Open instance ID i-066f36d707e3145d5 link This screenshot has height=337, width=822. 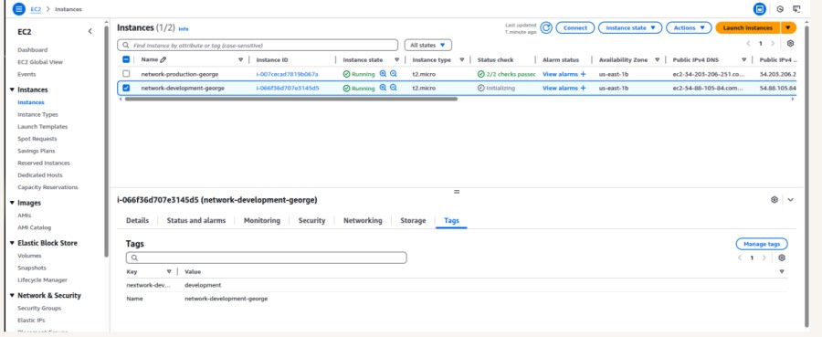(288, 88)
